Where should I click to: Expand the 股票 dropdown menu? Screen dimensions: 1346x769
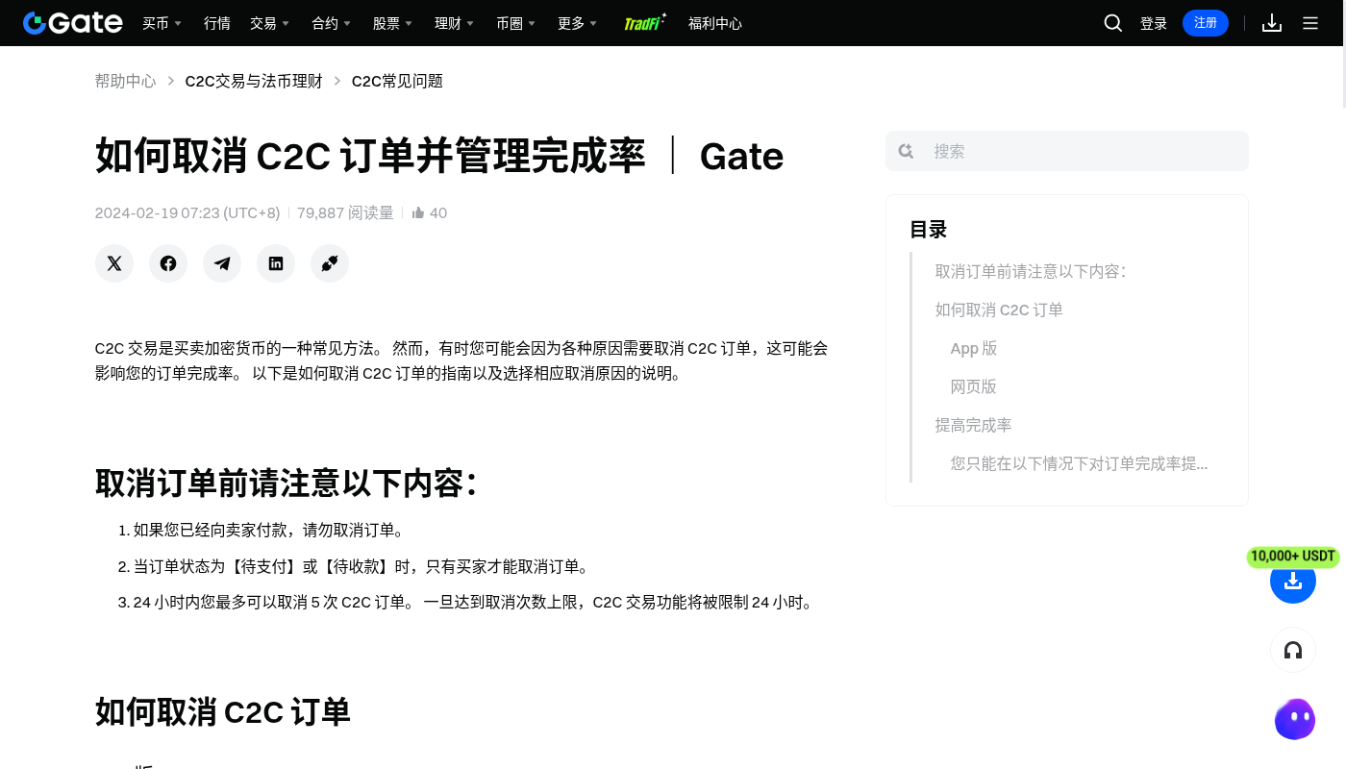[392, 23]
